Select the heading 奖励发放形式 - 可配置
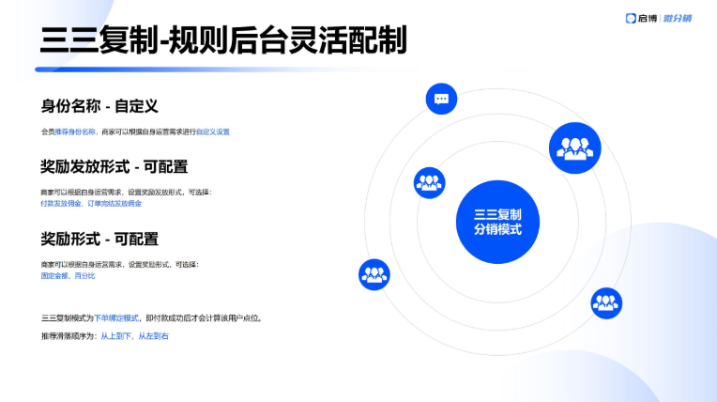The image size is (717, 402). (114, 166)
